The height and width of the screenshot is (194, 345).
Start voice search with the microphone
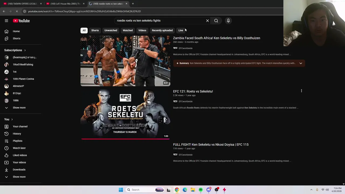click(x=228, y=20)
